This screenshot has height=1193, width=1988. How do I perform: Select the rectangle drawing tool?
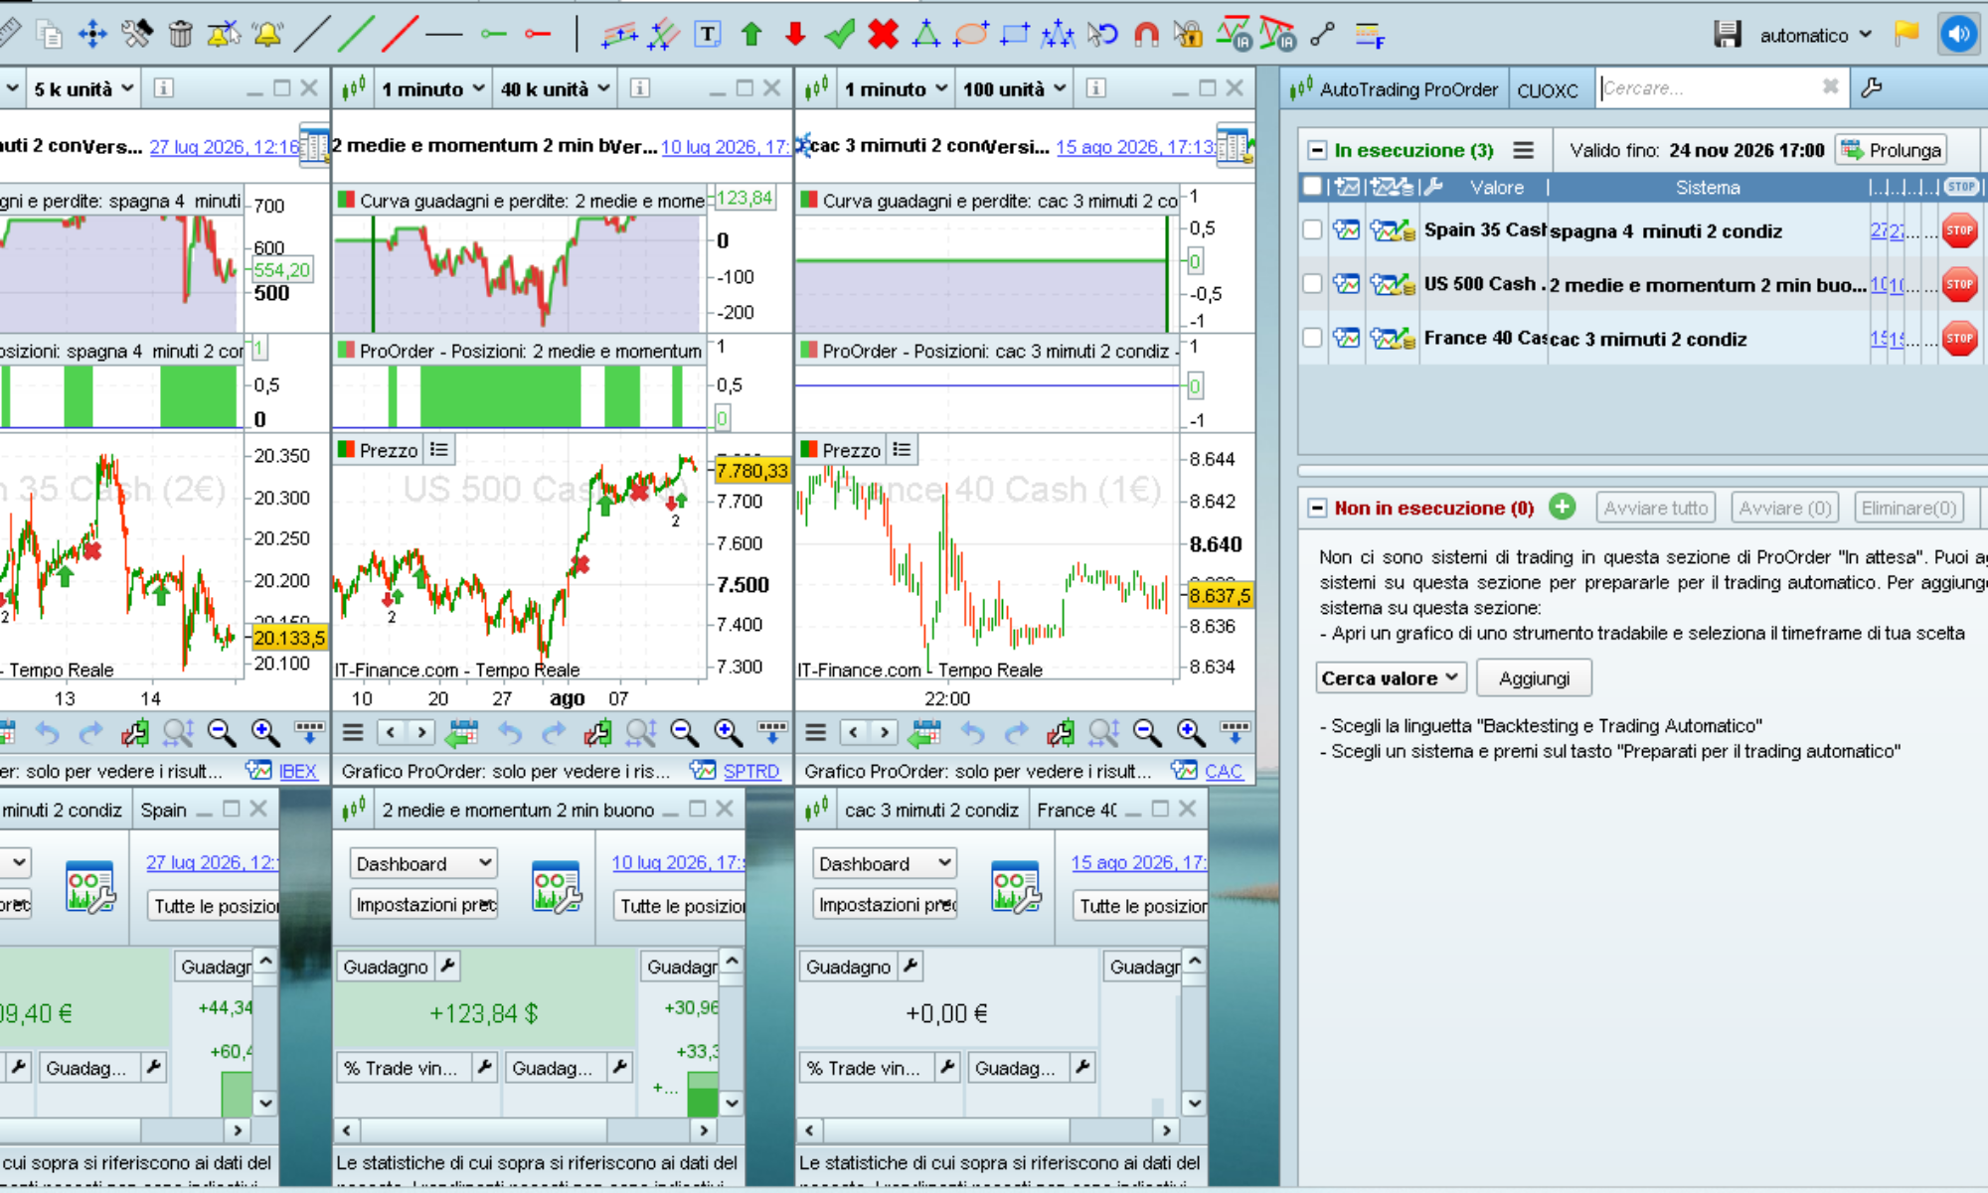[x=1015, y=35]
